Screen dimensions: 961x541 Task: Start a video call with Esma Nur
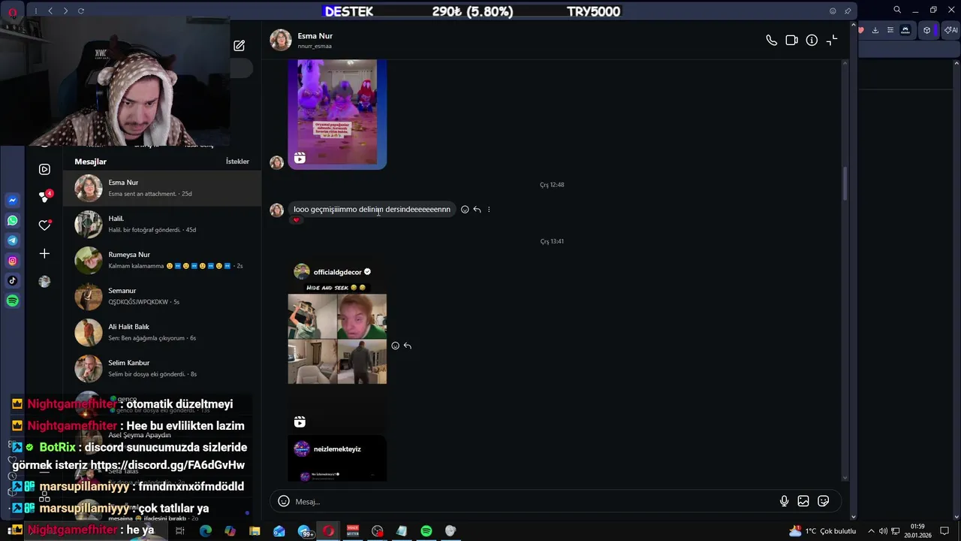(791, 41)
